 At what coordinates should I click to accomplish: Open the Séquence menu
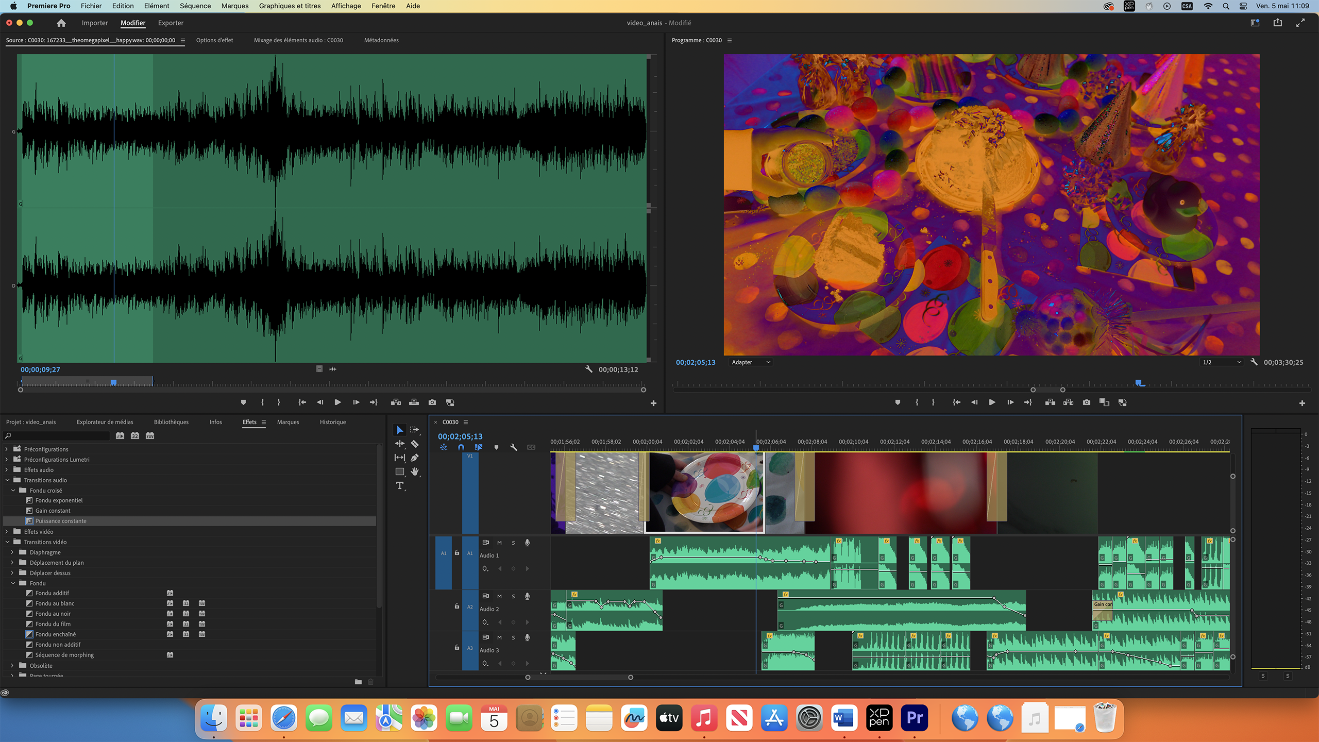[x=195, y=6]
